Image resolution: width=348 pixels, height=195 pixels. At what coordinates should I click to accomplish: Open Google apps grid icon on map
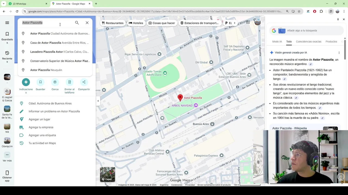248,22
